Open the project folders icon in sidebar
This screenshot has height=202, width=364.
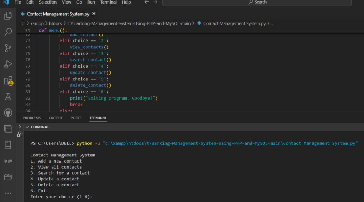pos(8,177)
